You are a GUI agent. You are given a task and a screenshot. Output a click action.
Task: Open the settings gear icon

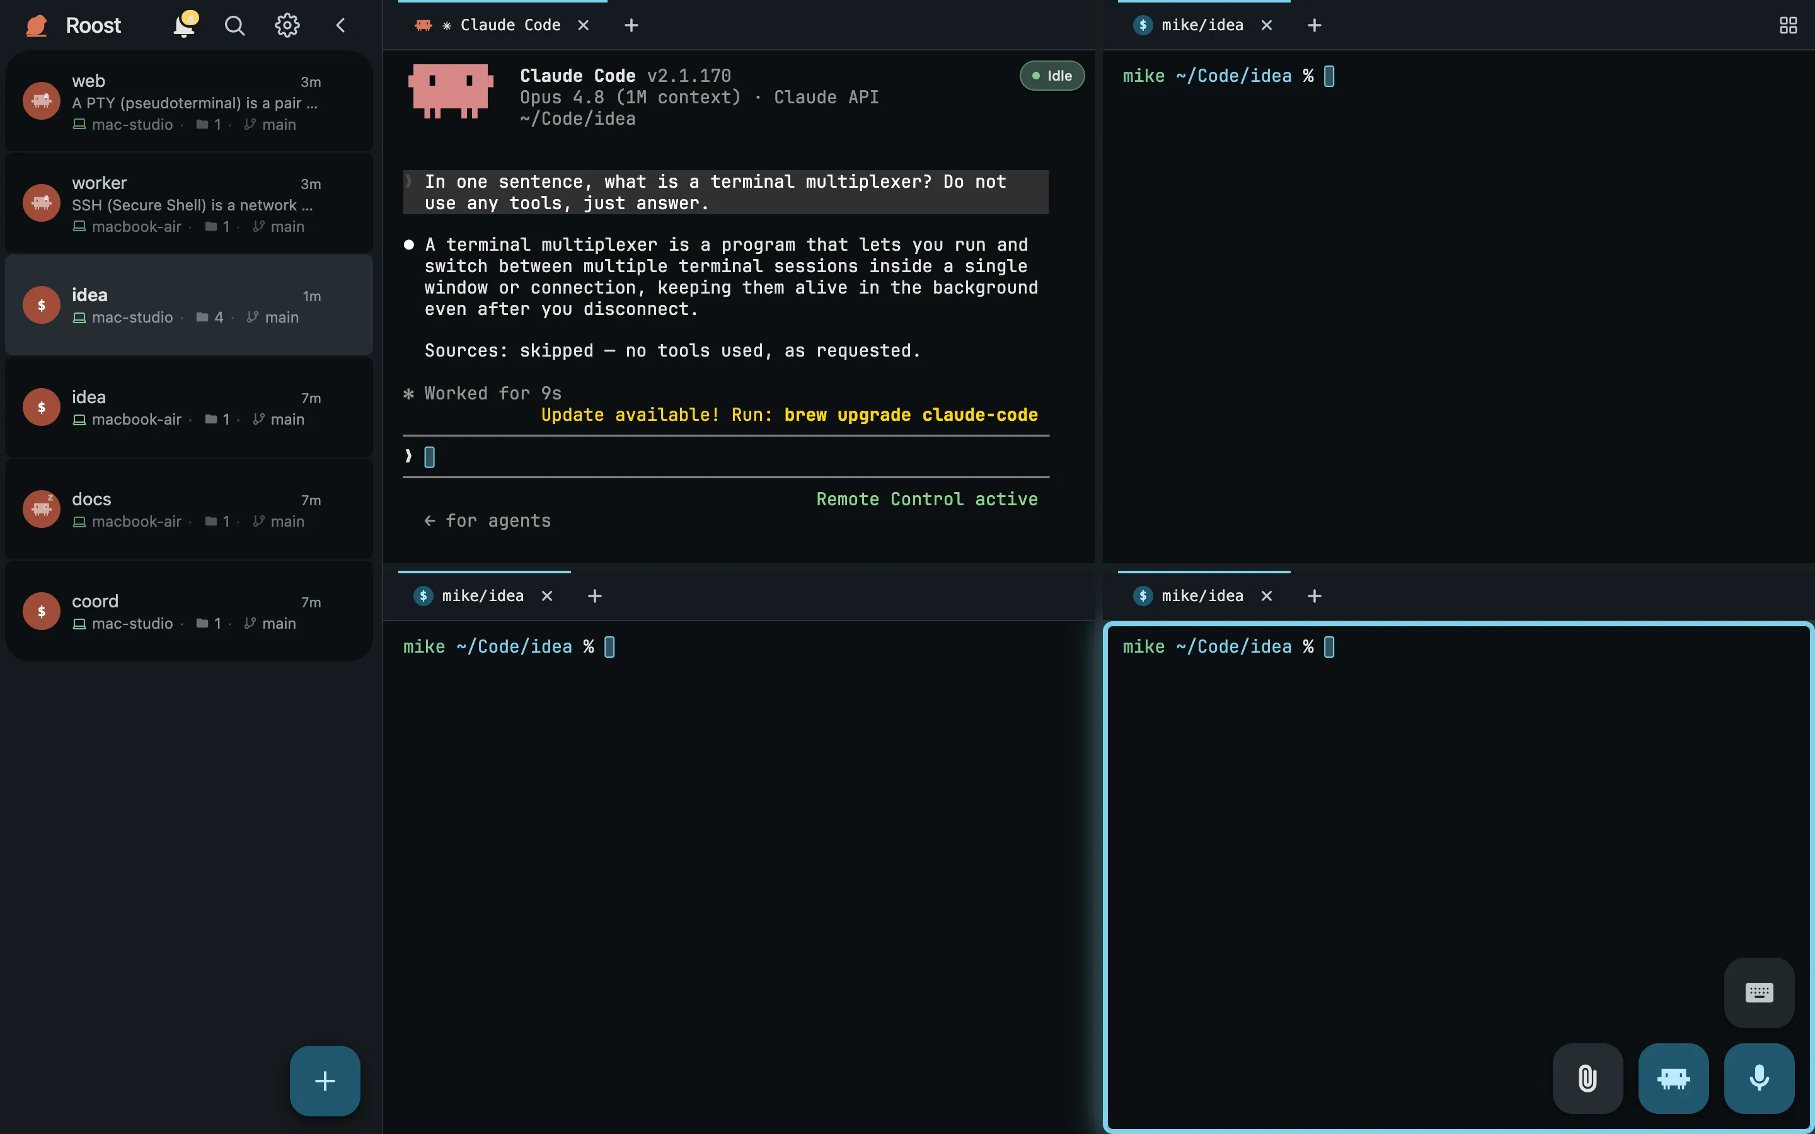[287, 25]
